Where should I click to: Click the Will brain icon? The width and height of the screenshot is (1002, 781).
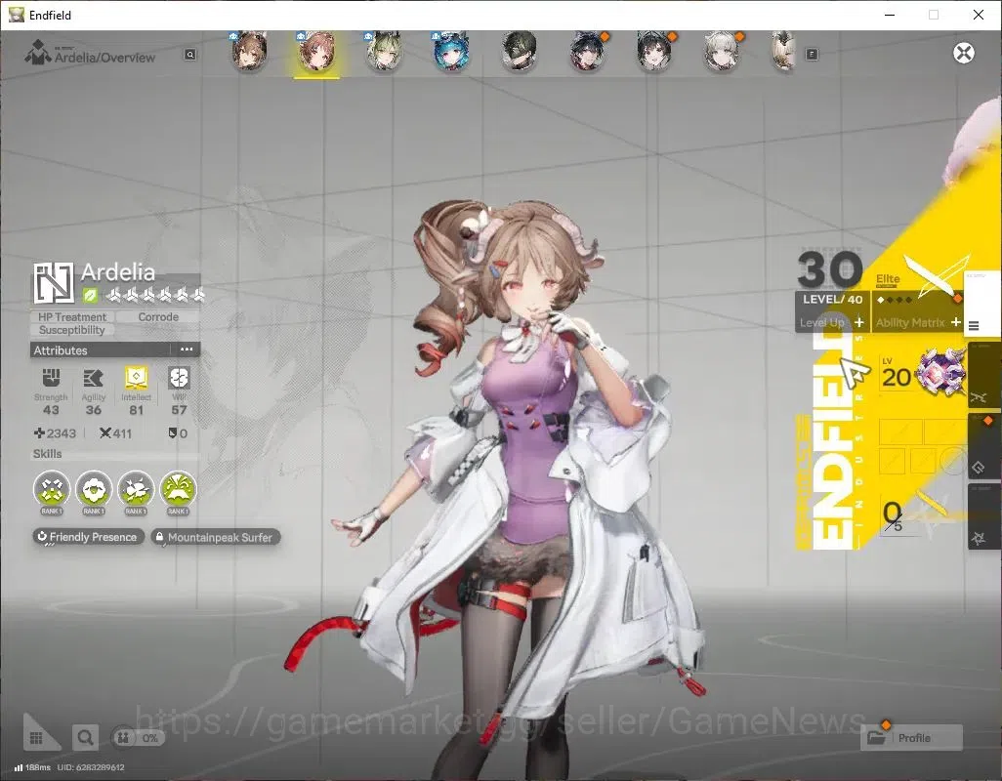pos(179,378)
